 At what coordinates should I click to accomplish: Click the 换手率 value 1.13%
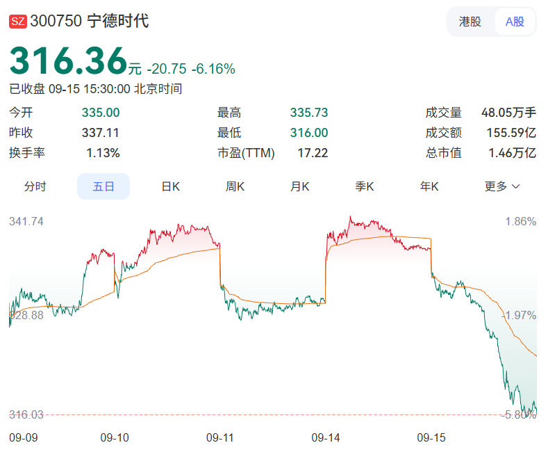(x=103, y=153)
